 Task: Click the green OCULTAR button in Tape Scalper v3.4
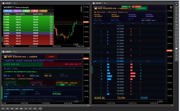click(x=141, y=8)
